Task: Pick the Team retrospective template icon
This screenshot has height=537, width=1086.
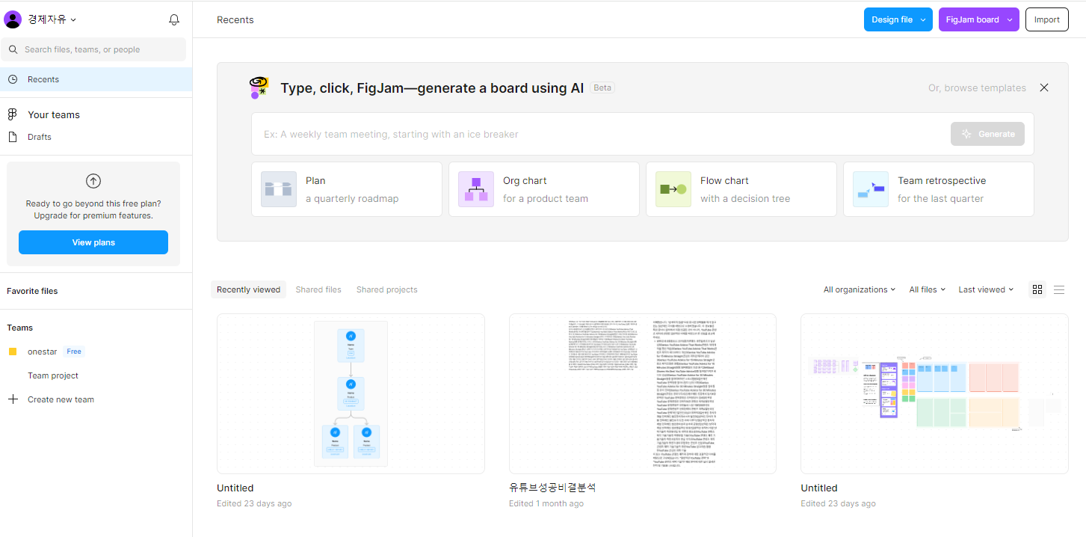Action: tap(871, 189)
